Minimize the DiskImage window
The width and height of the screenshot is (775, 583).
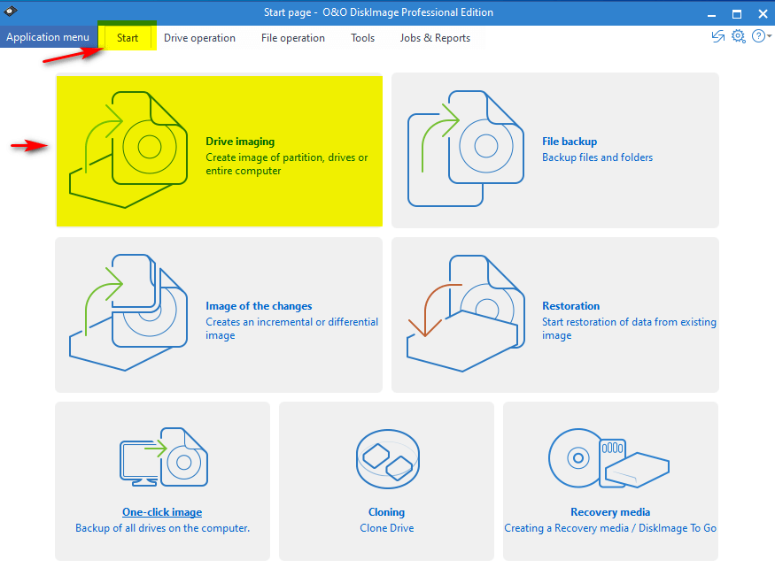[712, 13]
